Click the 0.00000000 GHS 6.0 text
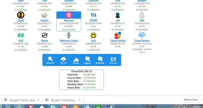This screenshot has height=108, width=203. pos(142,49)
